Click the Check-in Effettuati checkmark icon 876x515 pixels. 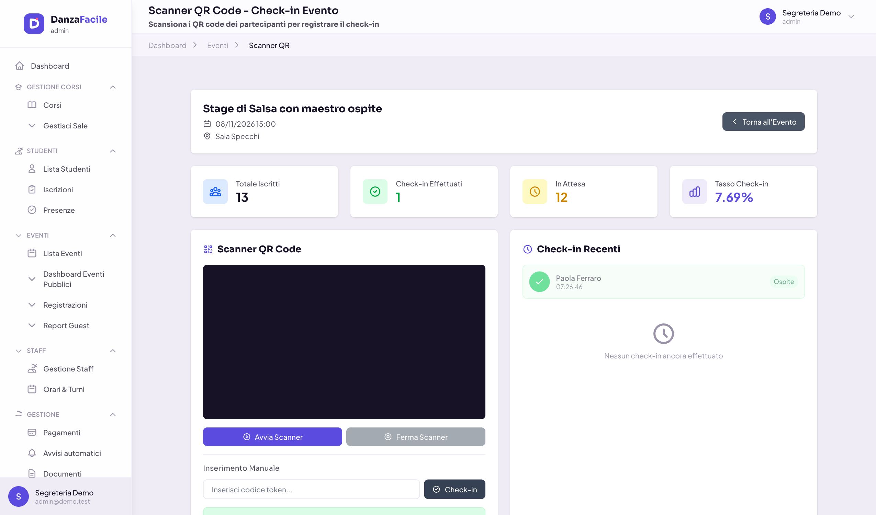(375, 192)
